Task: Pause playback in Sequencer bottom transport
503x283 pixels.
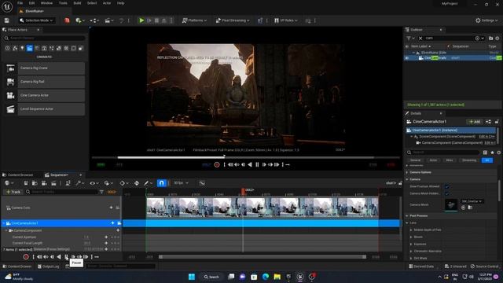Action: click(x=66, y=257)
